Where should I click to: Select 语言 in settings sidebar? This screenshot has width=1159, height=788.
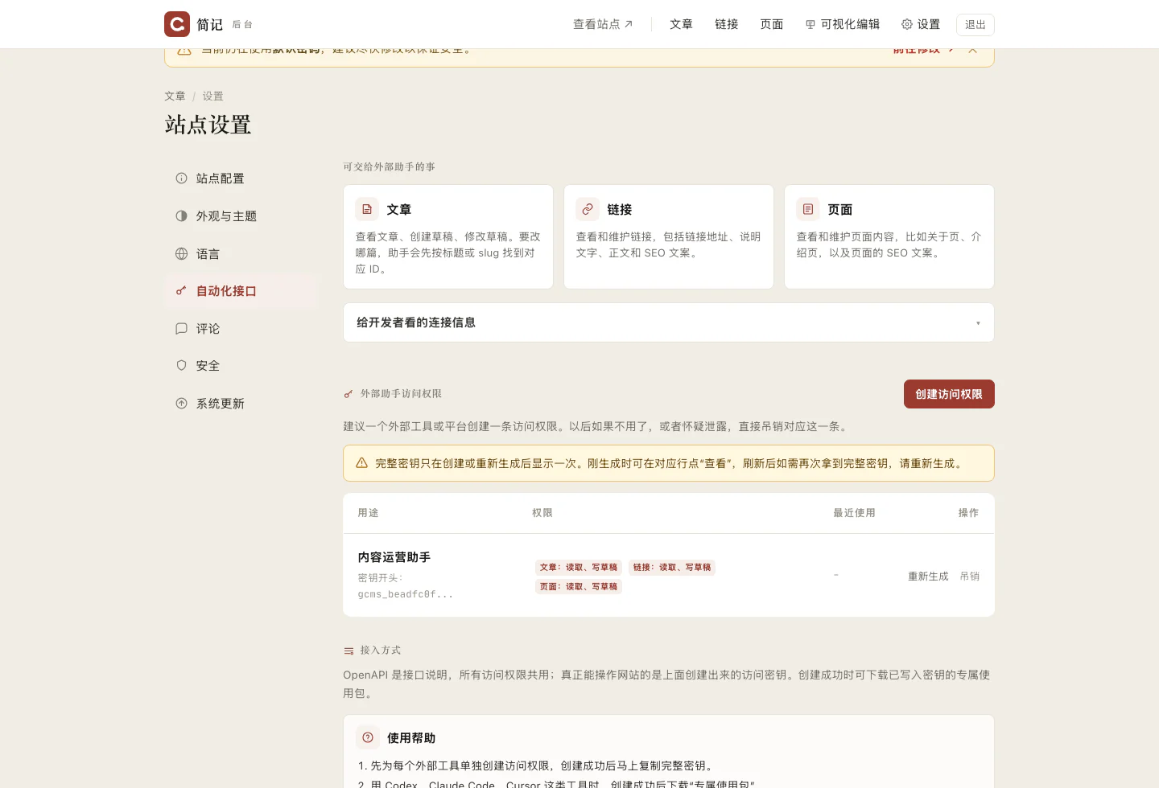coord(241,254)
